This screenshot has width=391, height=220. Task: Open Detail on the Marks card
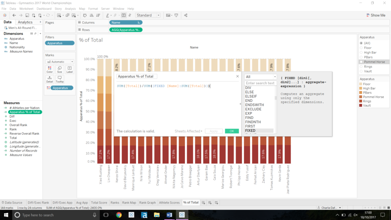click(50, 79)
